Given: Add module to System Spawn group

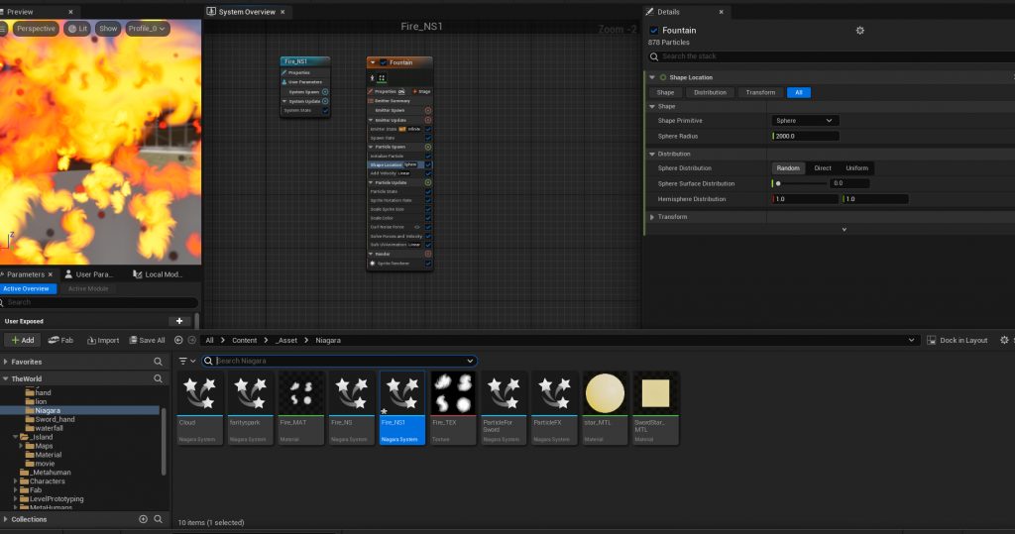Looking at the screenshot, I should 325,91.
